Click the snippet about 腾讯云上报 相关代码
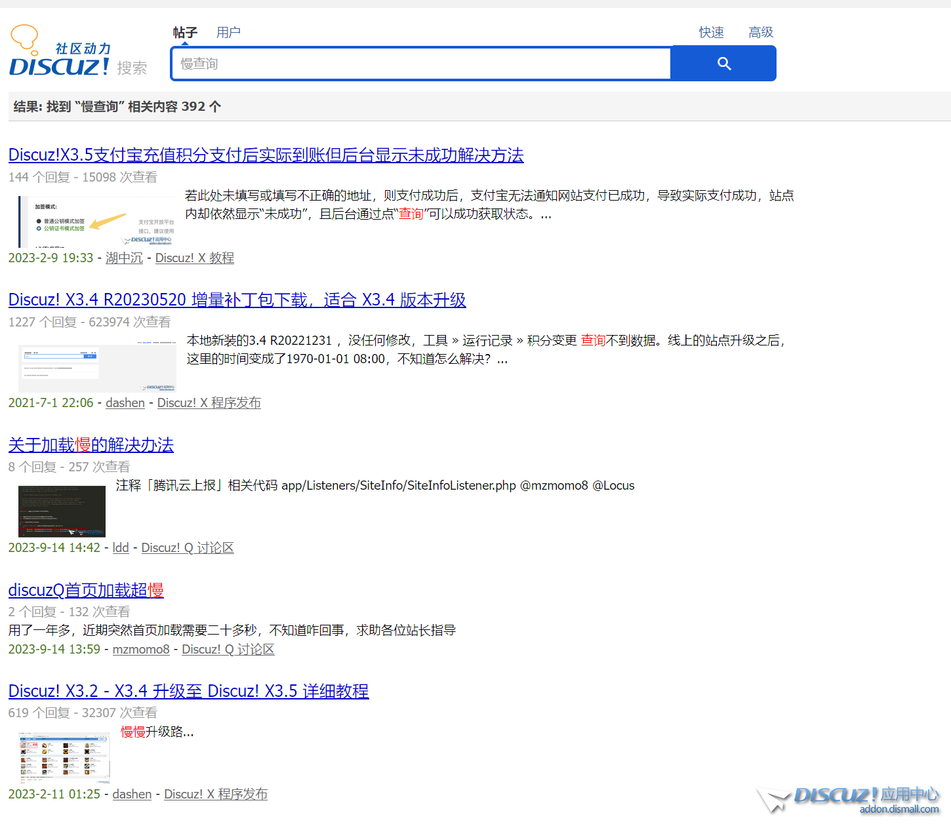This screenshot has width=951, height=826. coord(375,485)
